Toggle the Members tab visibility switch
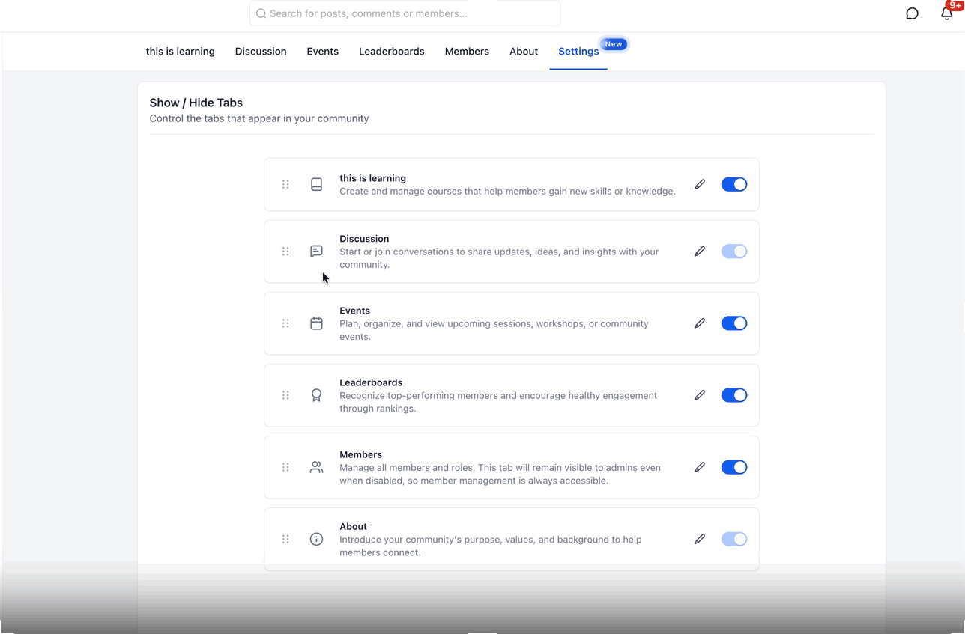Screen dimensions: 965x634 tap(734, 467)
